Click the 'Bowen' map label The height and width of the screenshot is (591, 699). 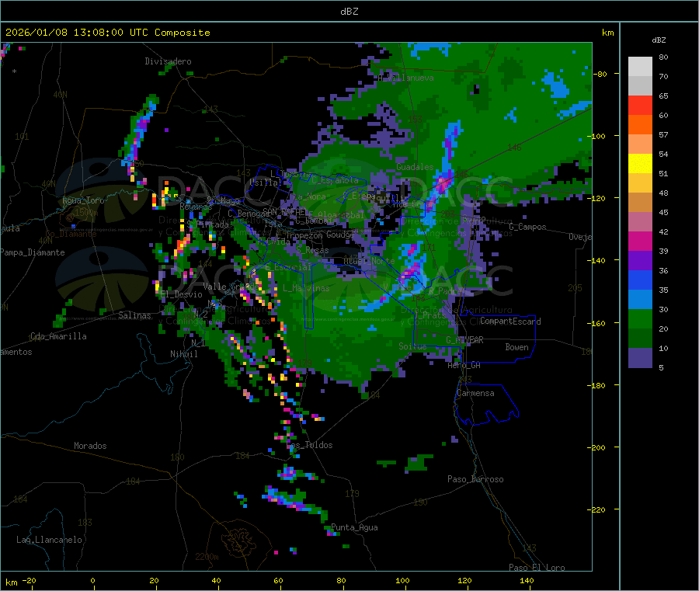(x=516, y=348)
